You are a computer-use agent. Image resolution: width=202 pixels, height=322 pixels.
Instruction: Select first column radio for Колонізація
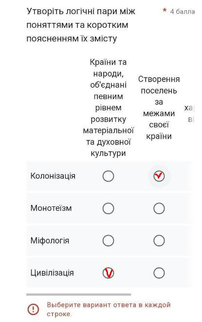pyautogui.click(x=108, y=176)
